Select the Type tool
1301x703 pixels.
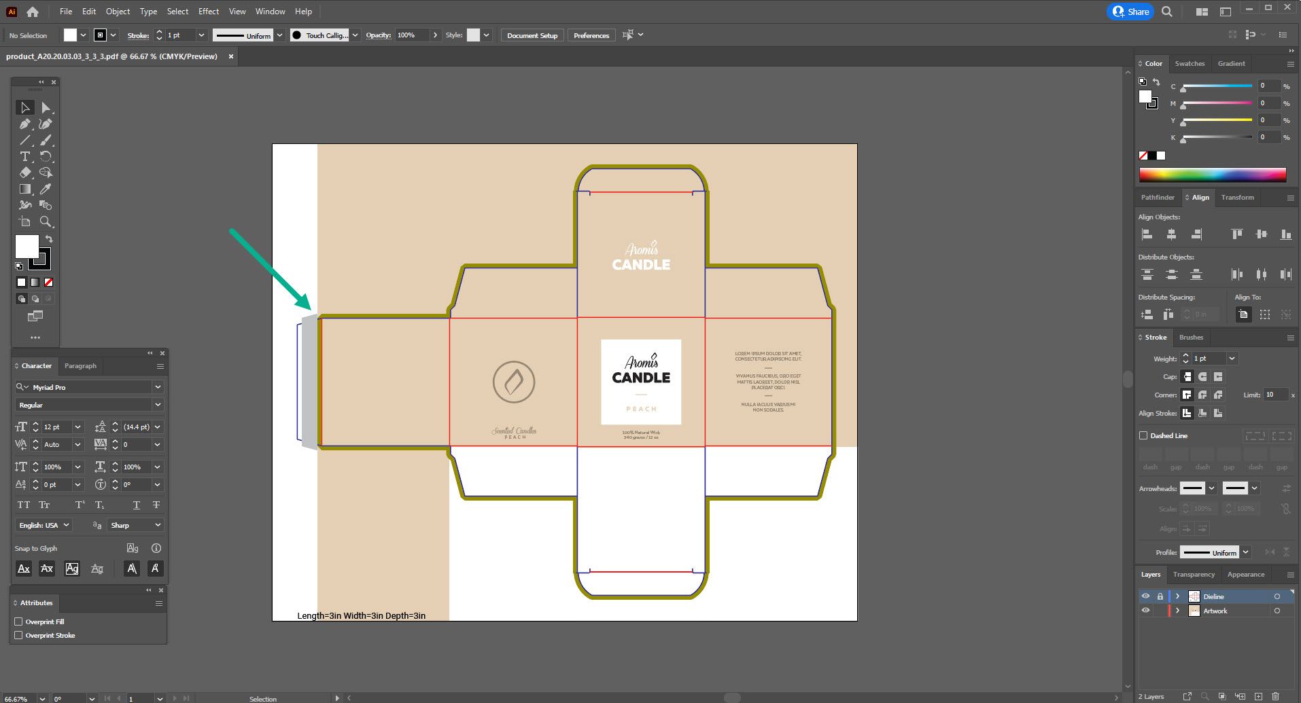pyautogui.click(x=25, y=156)
